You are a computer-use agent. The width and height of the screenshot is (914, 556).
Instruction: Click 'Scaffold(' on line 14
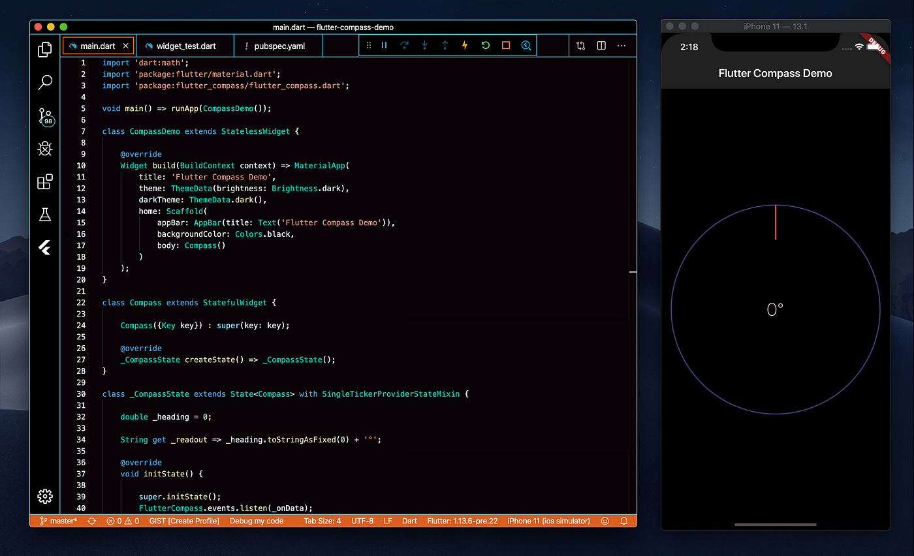tap(187, 211)
